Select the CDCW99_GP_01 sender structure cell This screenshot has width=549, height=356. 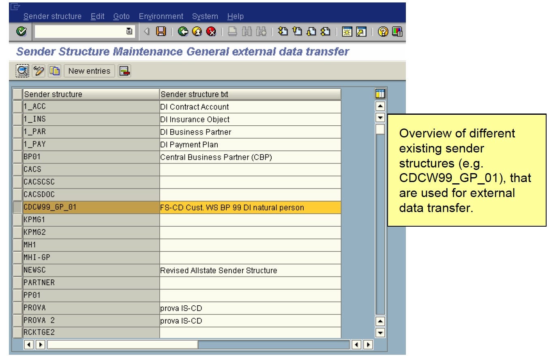pyautogui.click(x=91, y=208)
